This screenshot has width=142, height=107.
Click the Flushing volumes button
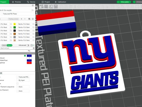coord(14,19)
